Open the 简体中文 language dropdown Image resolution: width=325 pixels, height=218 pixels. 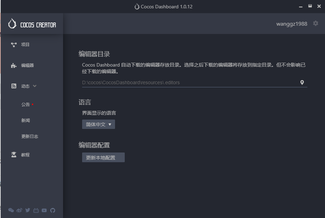point(98,124)
